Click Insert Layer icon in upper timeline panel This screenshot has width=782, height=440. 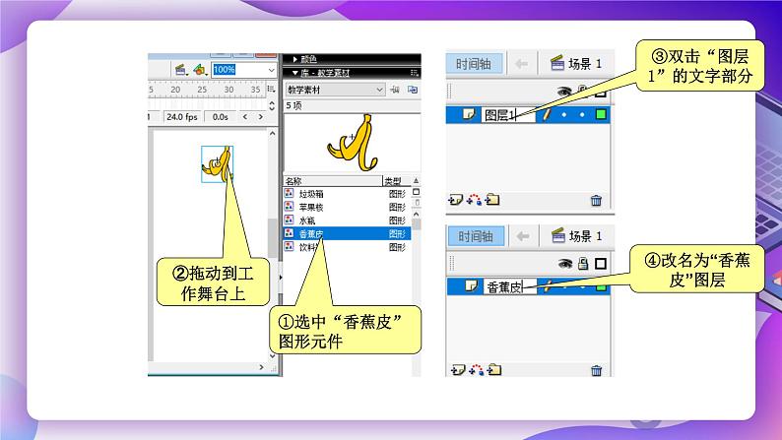455,200
